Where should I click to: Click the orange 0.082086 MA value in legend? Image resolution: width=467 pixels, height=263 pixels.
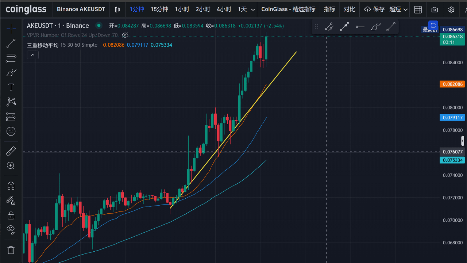point(113,45)
